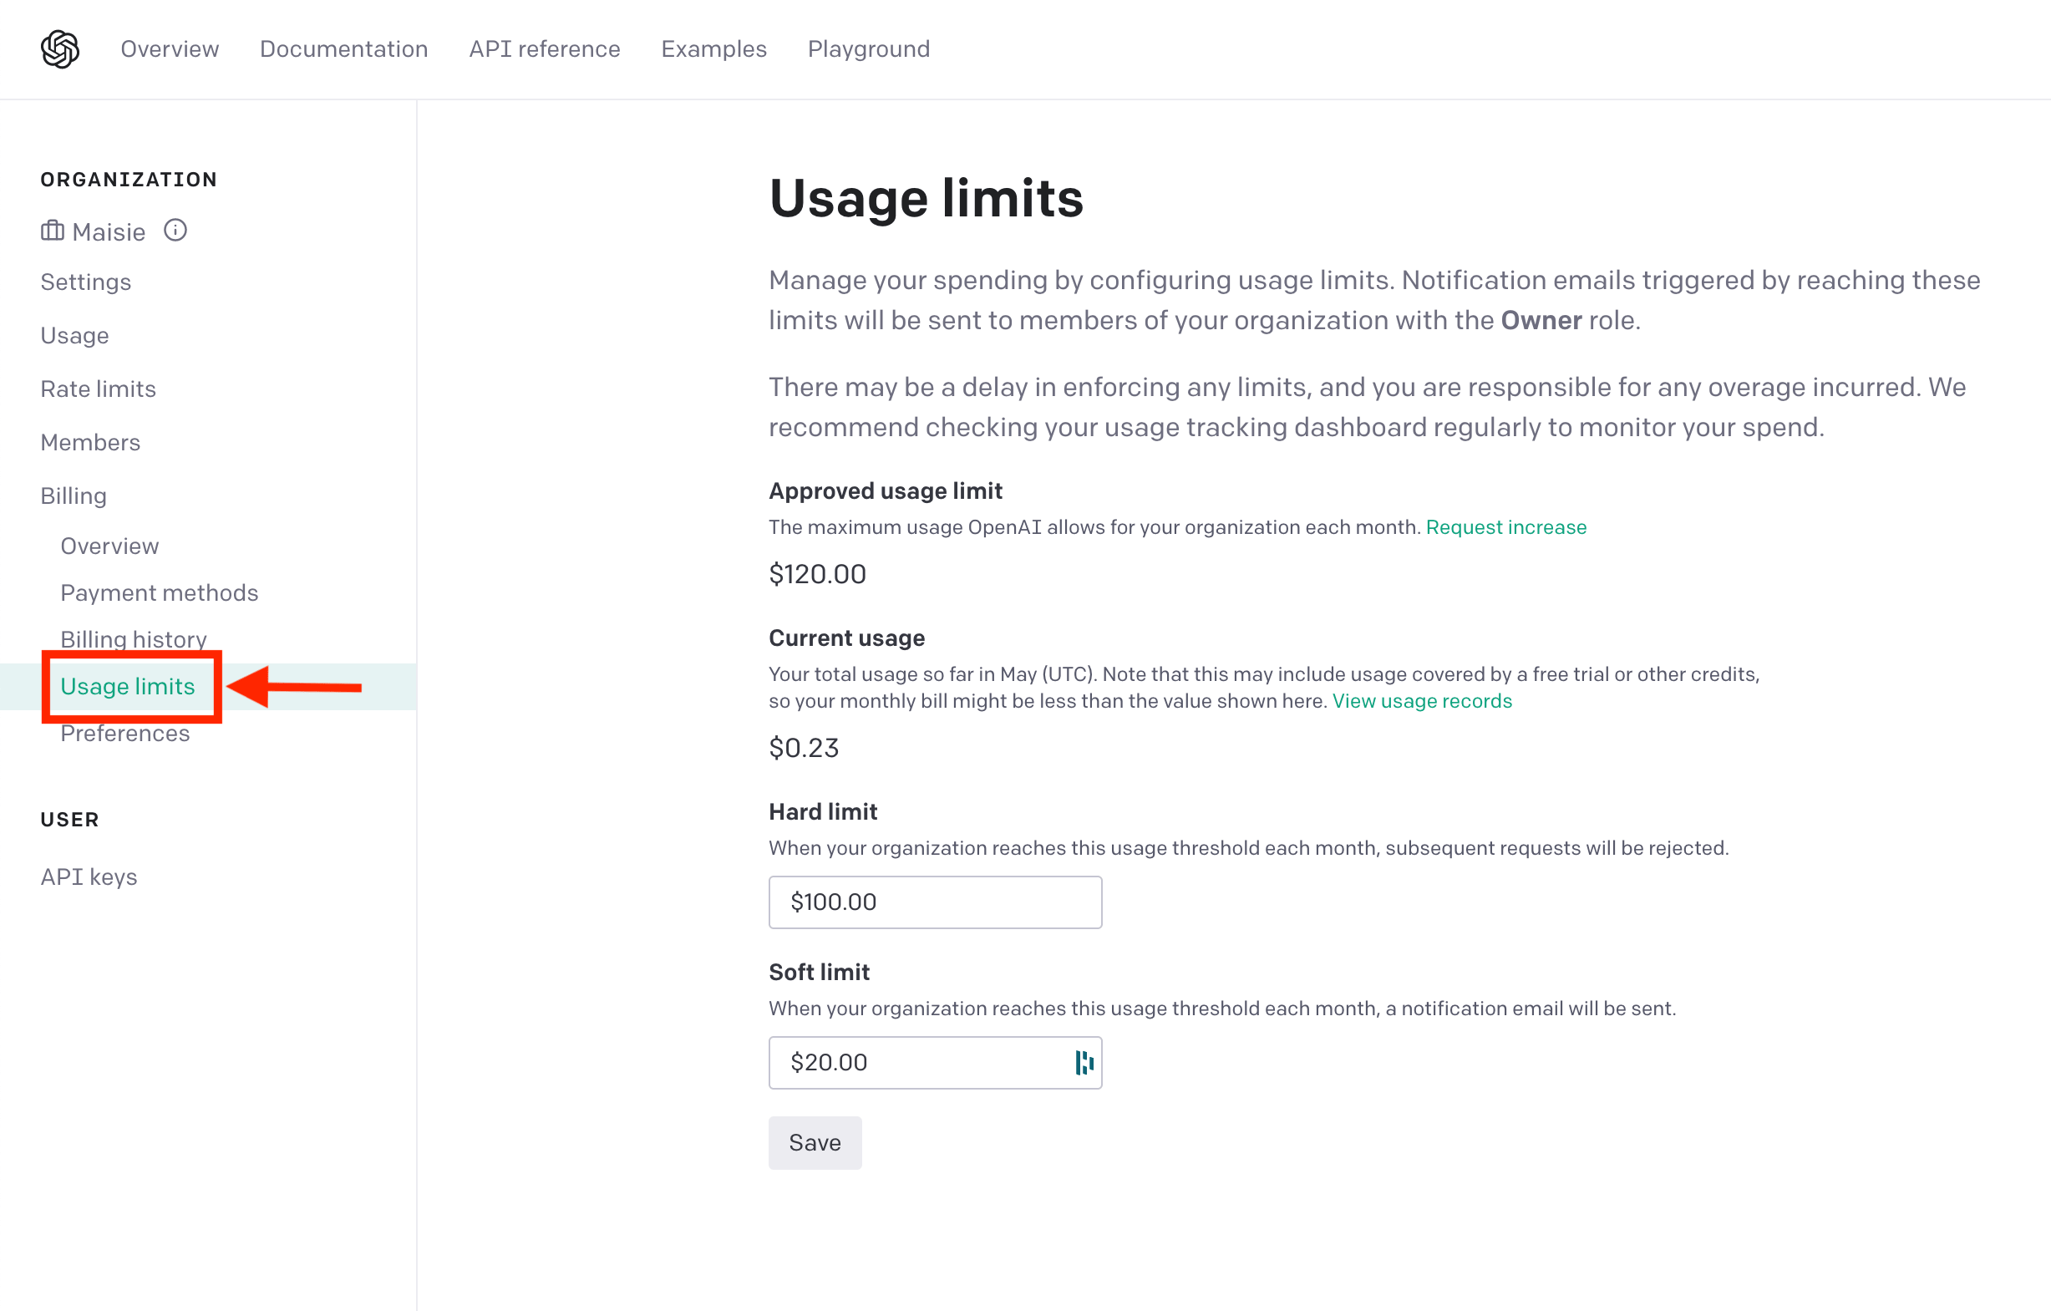Screen dimensions: 2051x1311
Task: Select Overview in the top navigation
Action: [169, 48]
